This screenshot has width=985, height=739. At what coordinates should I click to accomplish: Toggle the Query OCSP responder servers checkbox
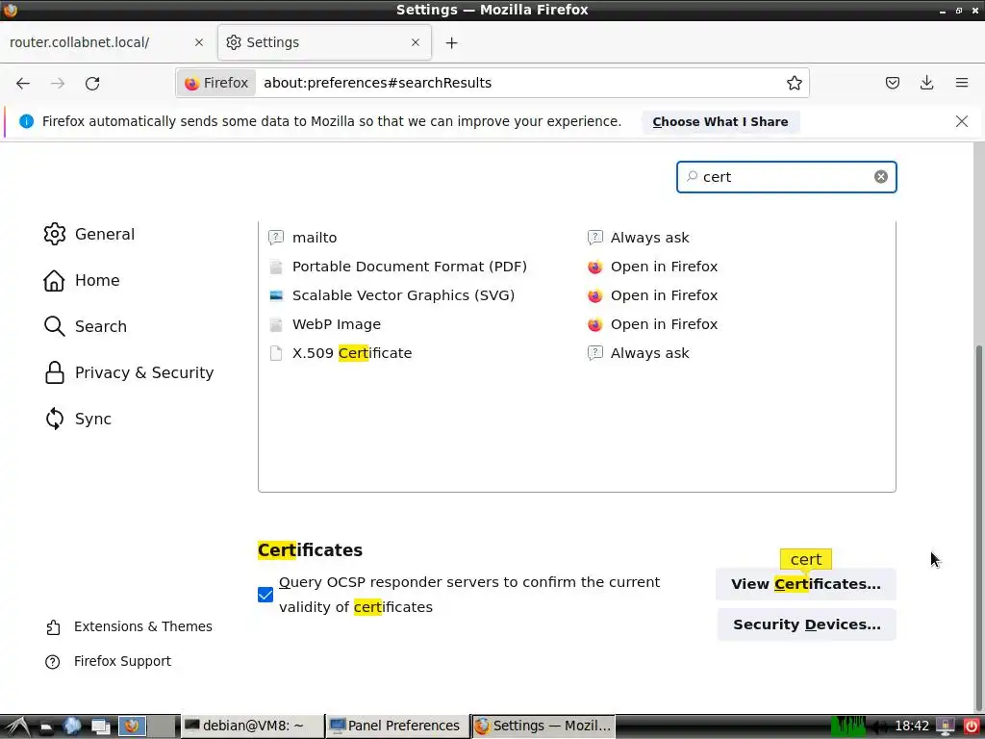pos(265,595)
